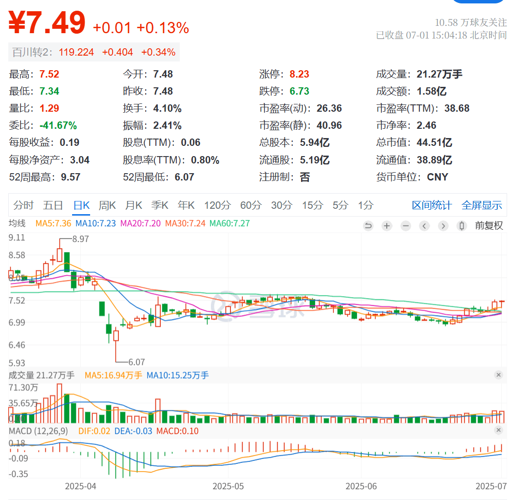Image resolution: width=511 pixels, height=500 pixels.
Task: Open the 月K chart tab
Action: 133,205
